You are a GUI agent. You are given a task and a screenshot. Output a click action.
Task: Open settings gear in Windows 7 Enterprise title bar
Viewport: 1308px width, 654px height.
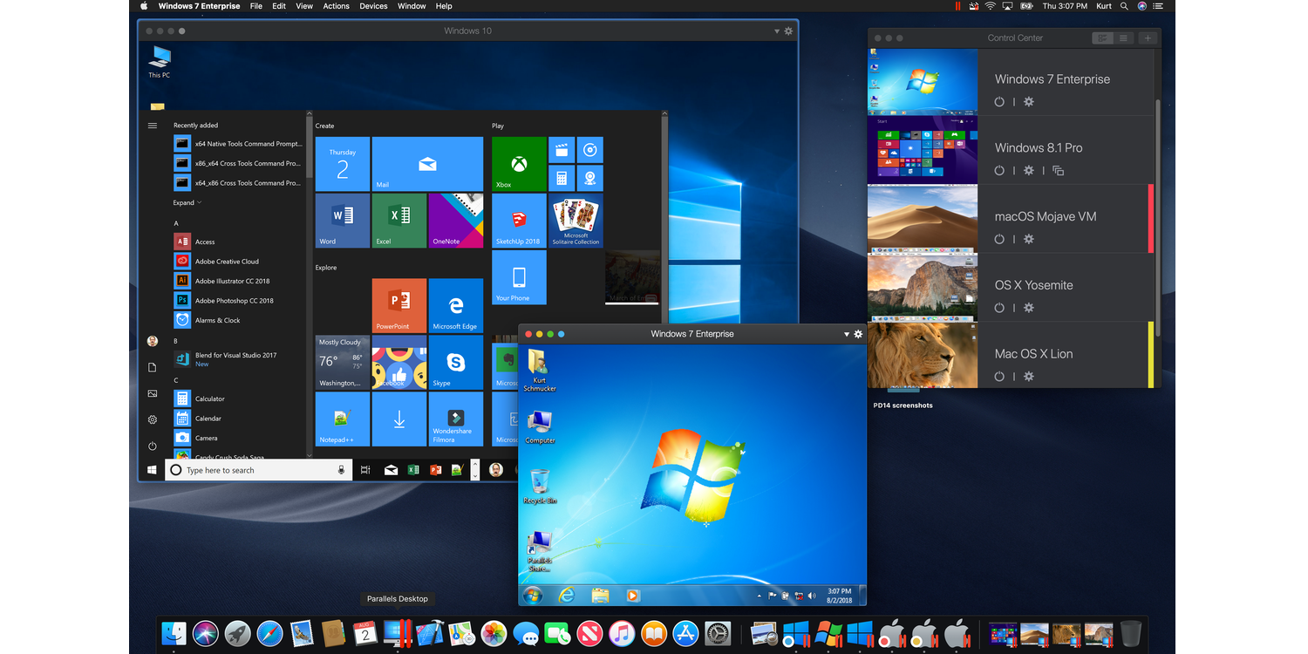coord(858,334)
